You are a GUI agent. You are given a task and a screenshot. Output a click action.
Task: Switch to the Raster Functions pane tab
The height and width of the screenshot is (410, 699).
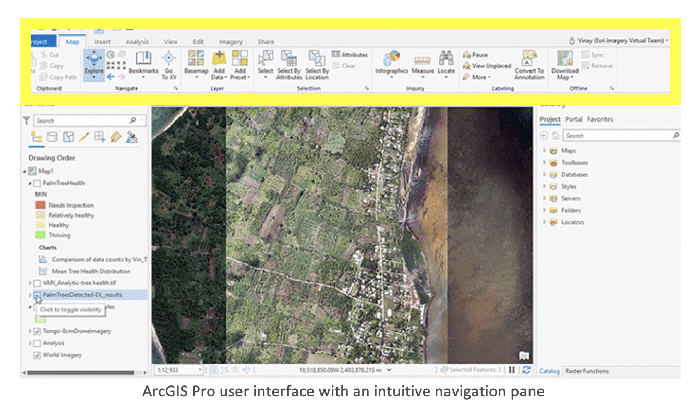pos(587,371)
